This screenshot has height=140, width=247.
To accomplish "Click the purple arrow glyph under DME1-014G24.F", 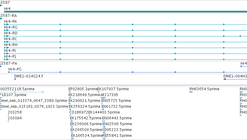I will 15,79.
